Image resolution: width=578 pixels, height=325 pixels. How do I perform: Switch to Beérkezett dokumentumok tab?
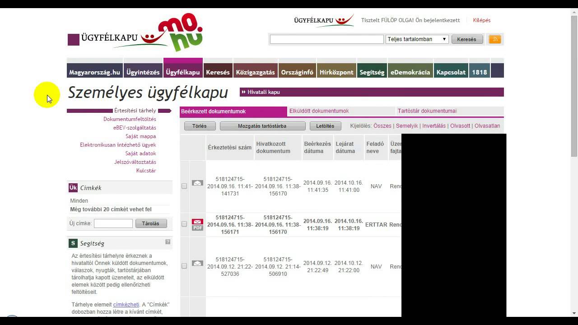[233, 111]
